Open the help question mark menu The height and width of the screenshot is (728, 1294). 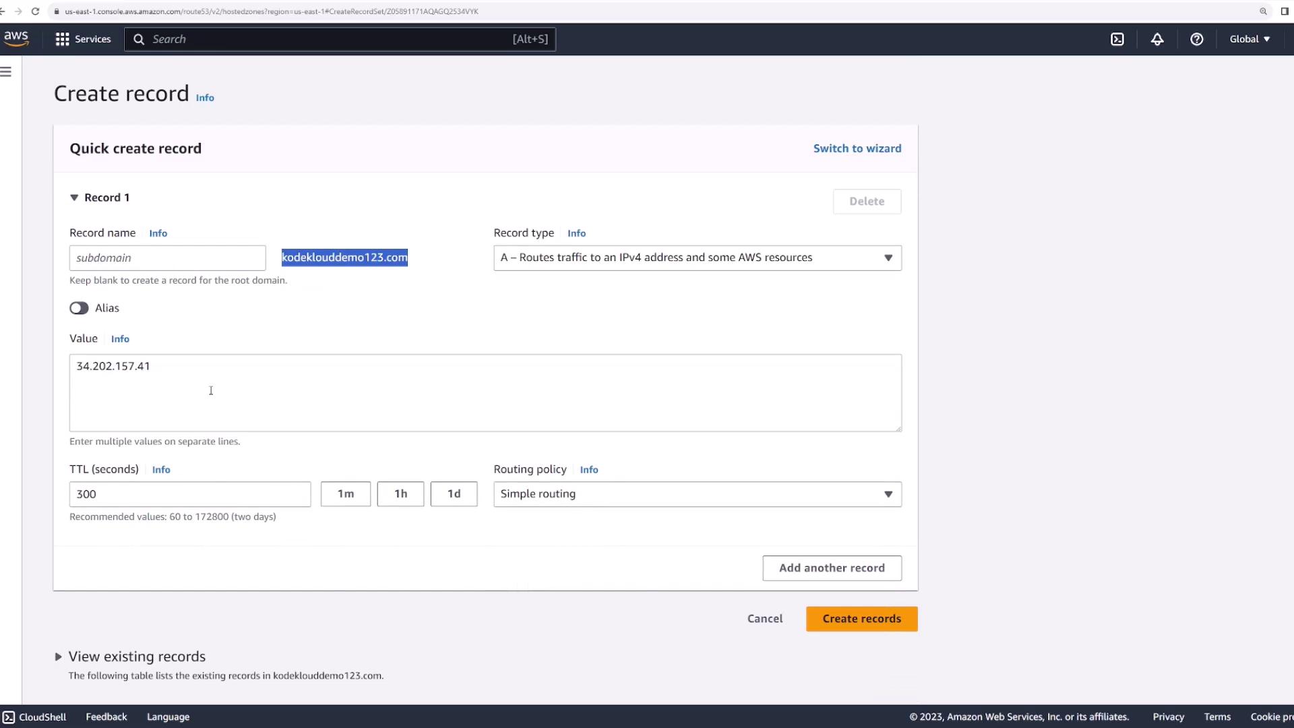(x=1196, y=39)
